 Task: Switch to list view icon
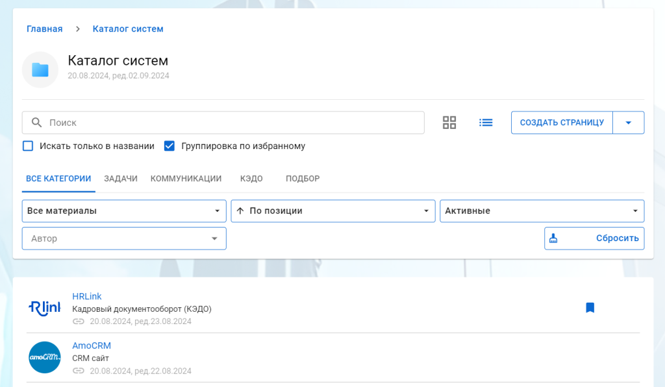click(486, 123)
